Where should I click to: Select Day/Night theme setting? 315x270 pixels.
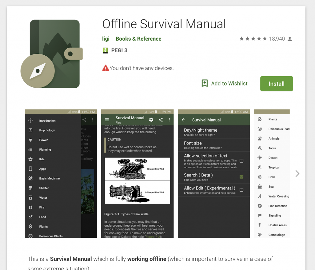pyautogui.click(x=214, y=132)
